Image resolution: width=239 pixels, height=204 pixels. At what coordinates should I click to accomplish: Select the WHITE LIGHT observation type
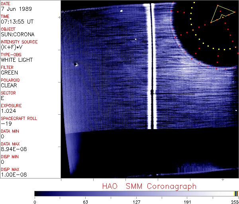click(x=16, y=60)
